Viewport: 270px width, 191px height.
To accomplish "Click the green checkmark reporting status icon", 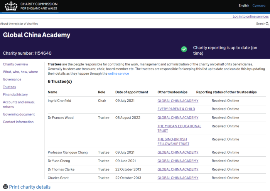I will (x=184, y=49).
